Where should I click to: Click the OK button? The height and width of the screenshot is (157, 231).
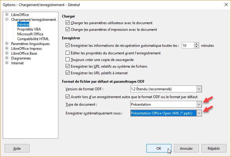point(159,148)
